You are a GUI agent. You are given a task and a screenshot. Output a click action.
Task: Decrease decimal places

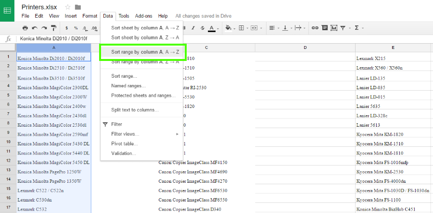point(85,28)
